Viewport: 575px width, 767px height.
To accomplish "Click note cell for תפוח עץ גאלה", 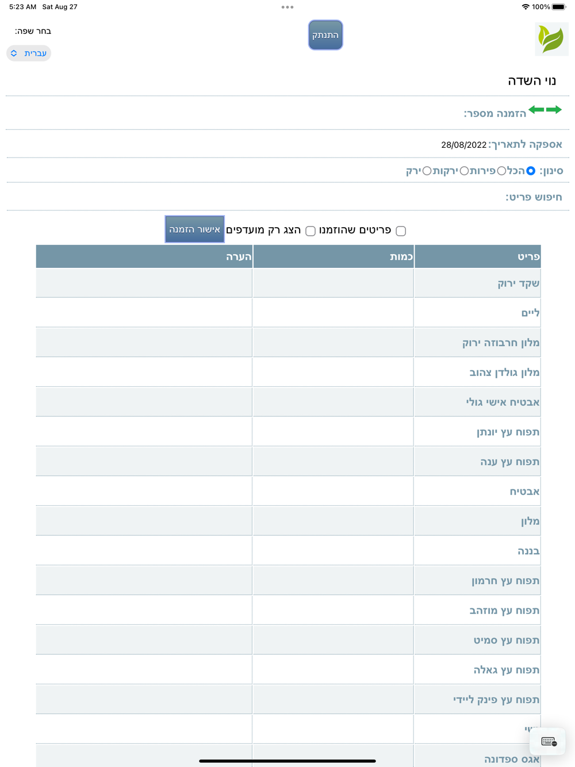I will click(144, 670).
